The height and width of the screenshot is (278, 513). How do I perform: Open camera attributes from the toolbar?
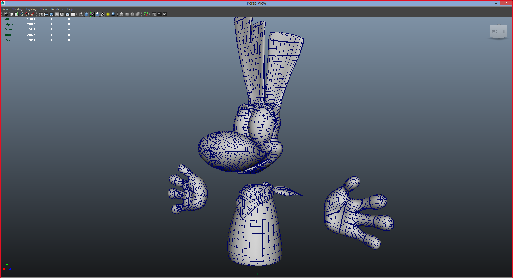click(11, 14)
